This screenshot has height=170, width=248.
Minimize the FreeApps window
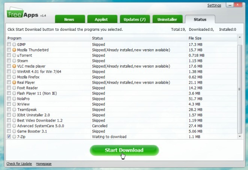[x=230, y=5]
